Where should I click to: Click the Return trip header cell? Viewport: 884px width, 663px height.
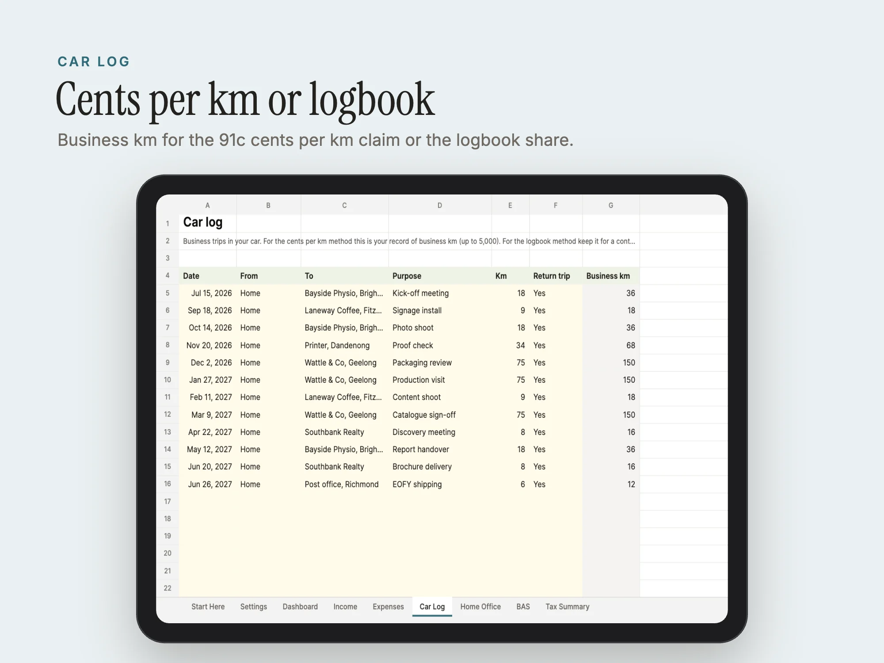tap(556, 276)
